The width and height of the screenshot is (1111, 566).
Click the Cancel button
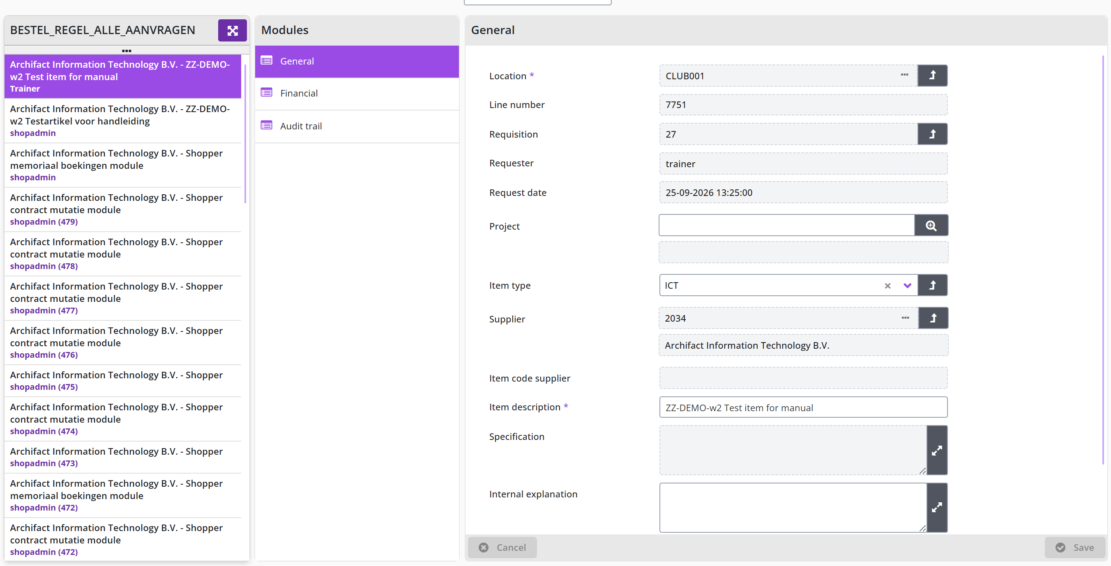[x=502, y=548]
